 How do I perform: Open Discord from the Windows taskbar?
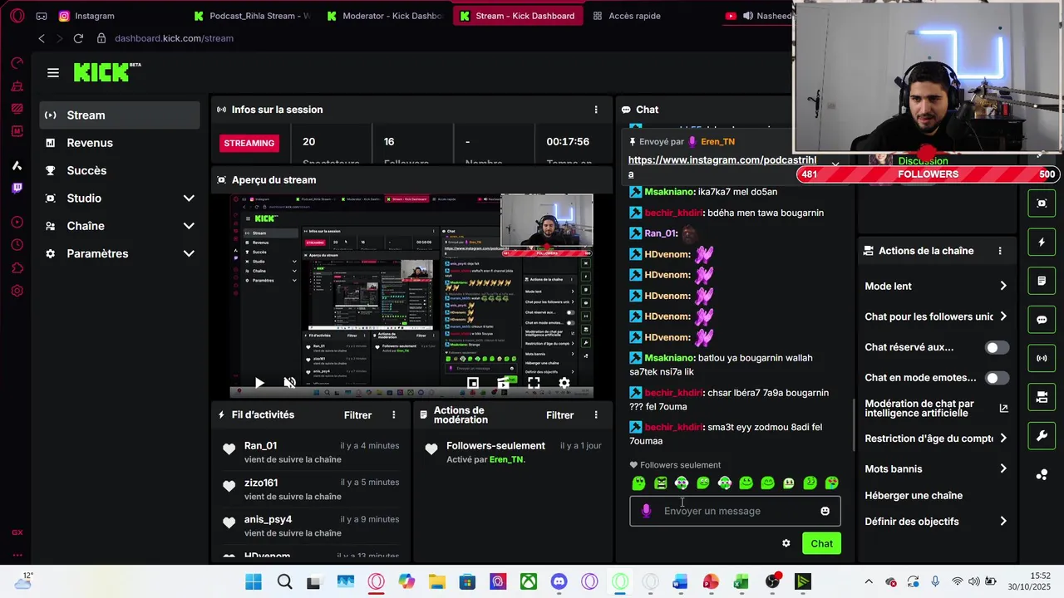point(559,581)
